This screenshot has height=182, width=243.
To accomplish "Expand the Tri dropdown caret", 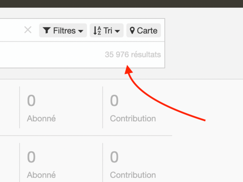I will coord(117,31).
